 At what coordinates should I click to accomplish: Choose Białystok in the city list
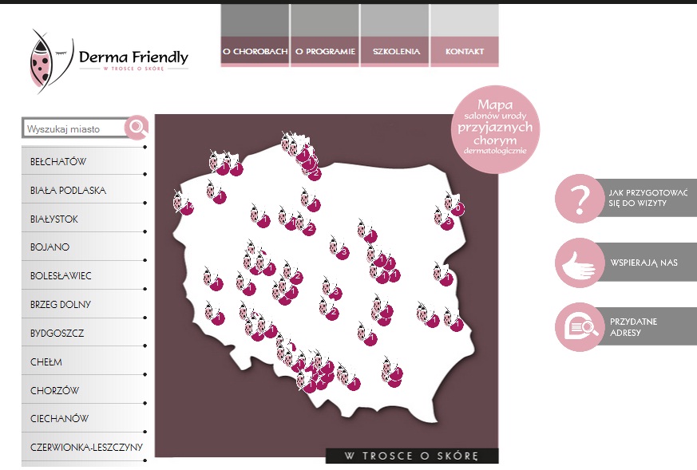[54, 219]
